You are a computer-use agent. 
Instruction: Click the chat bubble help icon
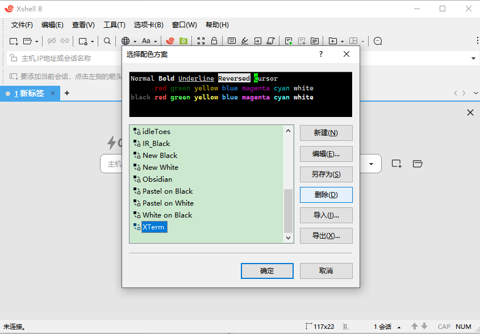(378, 41)
